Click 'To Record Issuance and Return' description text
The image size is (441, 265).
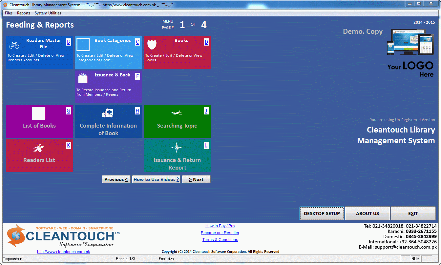click(x=104, y=90)
